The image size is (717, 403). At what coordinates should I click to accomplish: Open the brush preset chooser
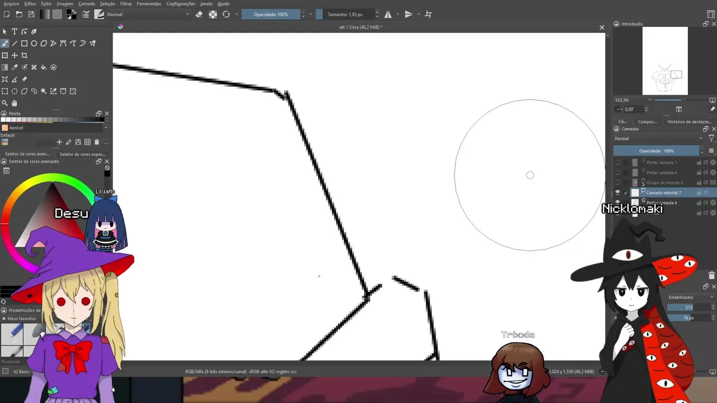tap(99, 15)
